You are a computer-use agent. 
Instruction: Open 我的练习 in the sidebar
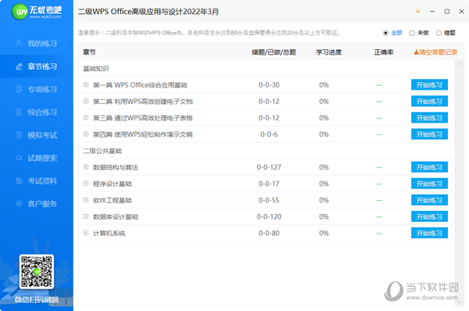(x=37, y=44)
